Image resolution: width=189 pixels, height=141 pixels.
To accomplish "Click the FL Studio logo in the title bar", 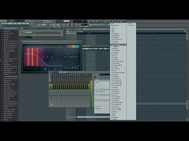I will pyautogui.click(x=4, y=21).
